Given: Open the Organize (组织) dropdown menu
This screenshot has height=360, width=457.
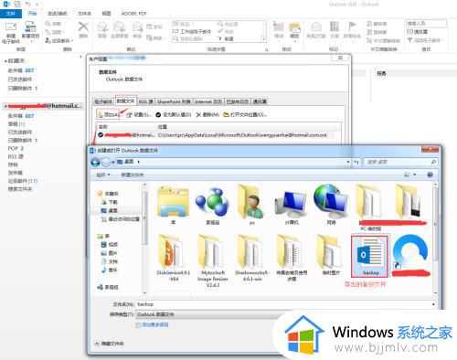Looking at the screenshot, I should point(103,175).
